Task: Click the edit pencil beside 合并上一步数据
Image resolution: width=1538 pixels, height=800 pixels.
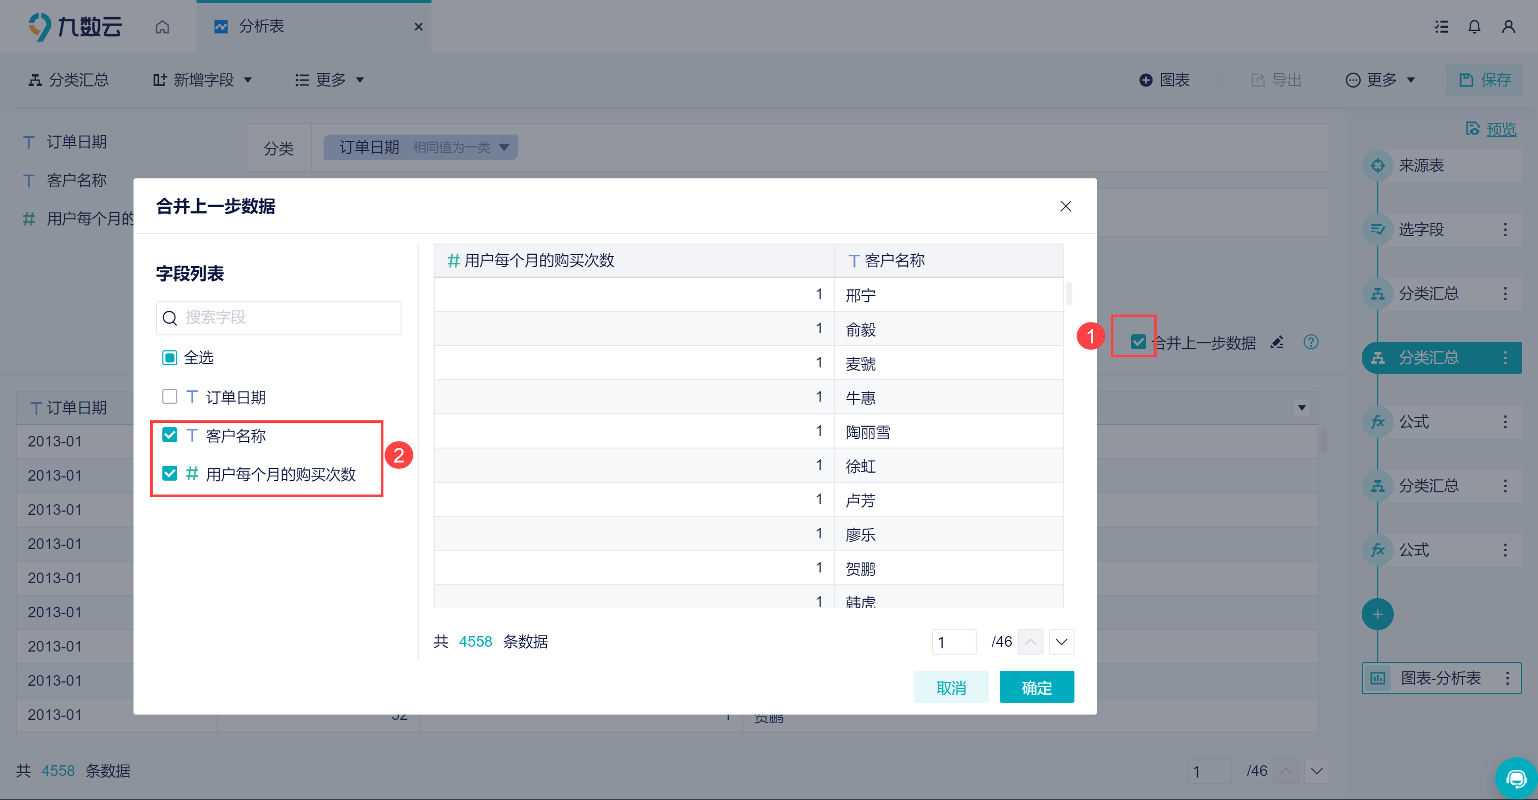Action: 1277,342
